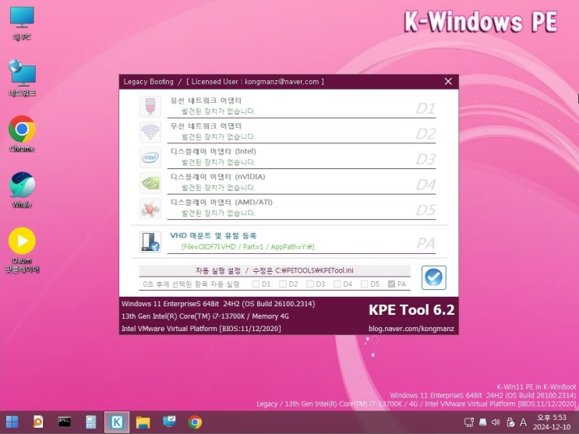The image size is (579, 434).
Task: Click the VHD mount and utility icon
Action: (150, 242)
